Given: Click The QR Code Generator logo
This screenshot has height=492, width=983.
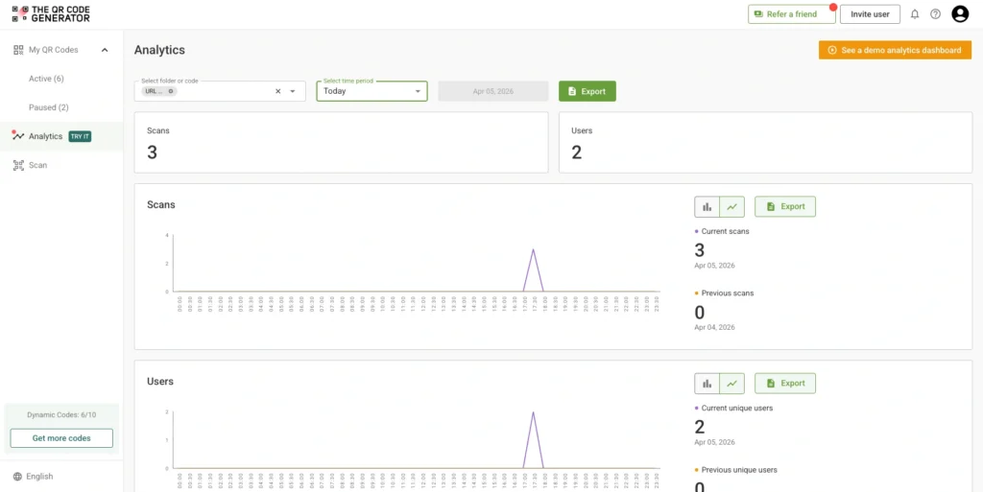Looking at the screenshot, I should point(51,13).
